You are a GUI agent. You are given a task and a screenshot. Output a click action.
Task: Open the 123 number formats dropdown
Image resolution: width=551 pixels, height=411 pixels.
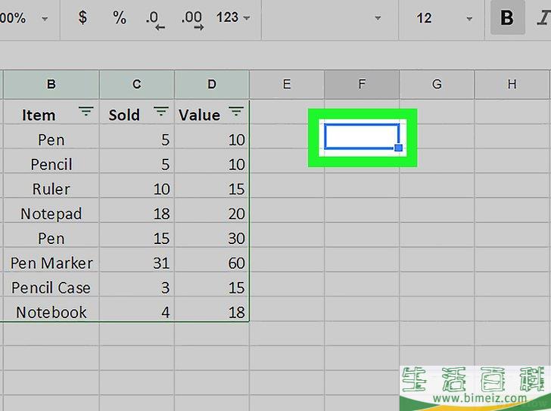tap(232, 17)
